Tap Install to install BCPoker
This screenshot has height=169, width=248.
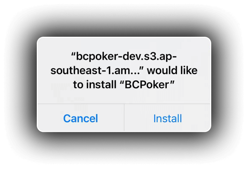point(167,118)
